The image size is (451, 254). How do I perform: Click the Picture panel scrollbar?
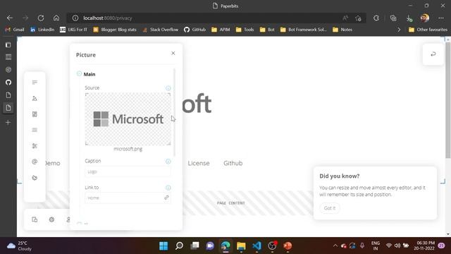[x=174, y=112]
